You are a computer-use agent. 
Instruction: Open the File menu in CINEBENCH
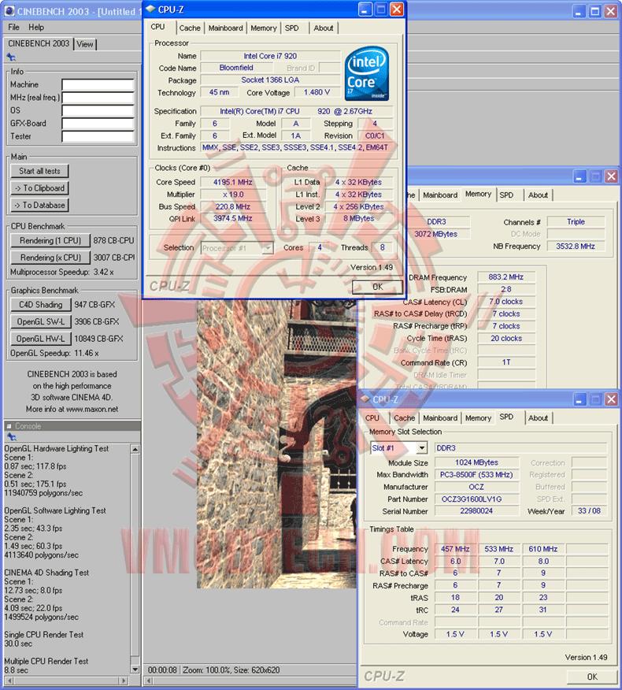(x=13, y=28)
